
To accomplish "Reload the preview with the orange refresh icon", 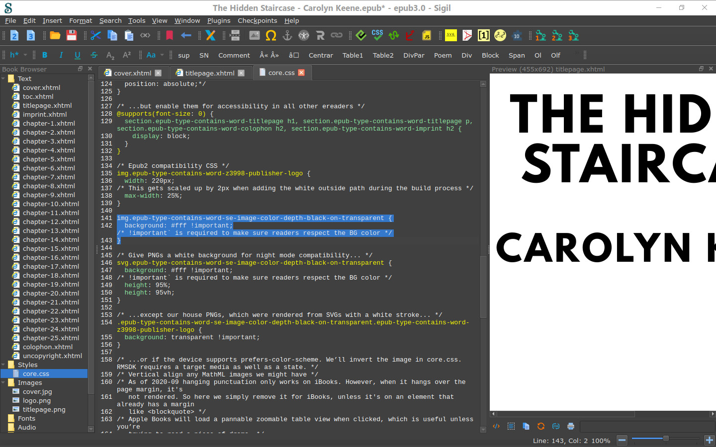I will point(541,426).
